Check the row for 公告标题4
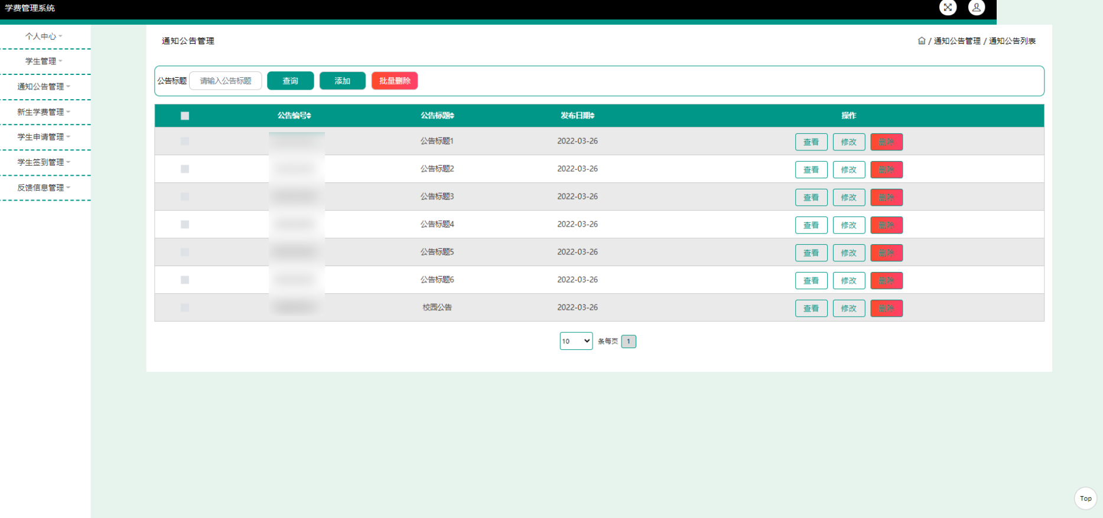The image size is (1103, 518). 185,224
